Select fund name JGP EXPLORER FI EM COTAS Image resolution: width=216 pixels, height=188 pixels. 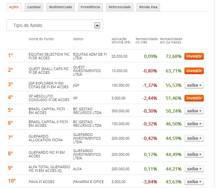point(48,85)
